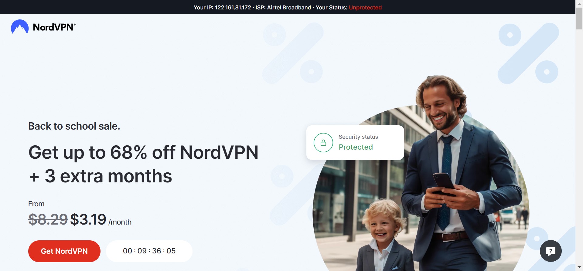Click the crossed-out $8.29 original price

coord(48,219)
